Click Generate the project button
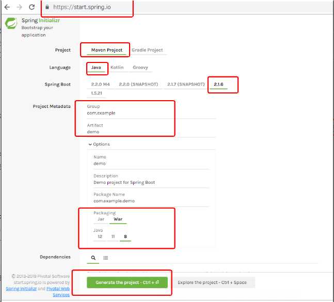 127,282
